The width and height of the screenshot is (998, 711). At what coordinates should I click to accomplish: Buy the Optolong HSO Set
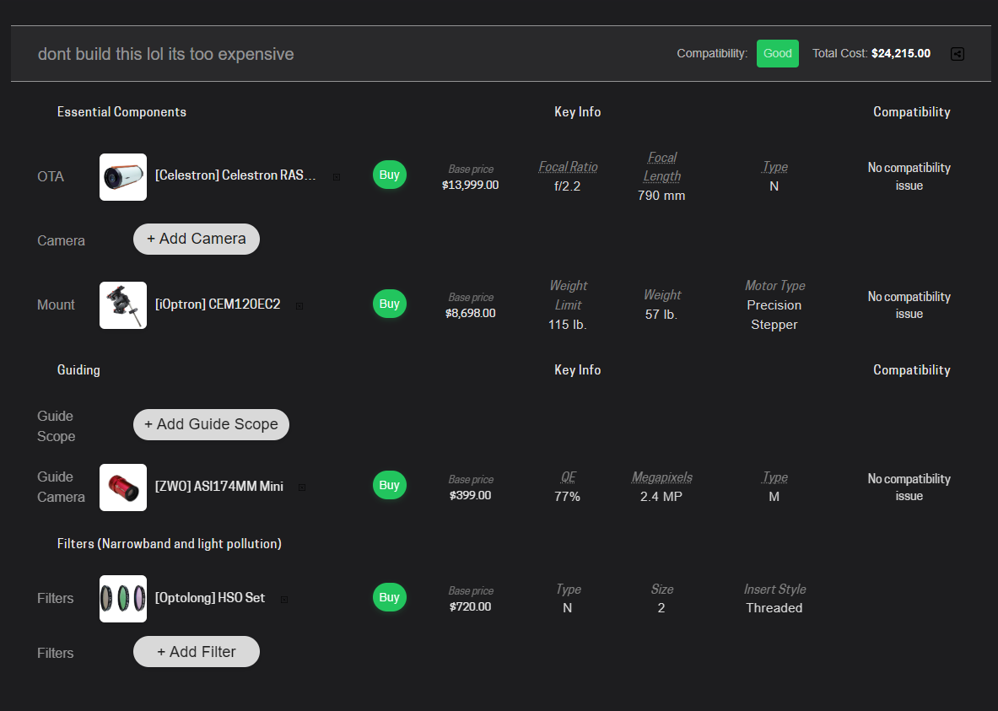(389, 597)
